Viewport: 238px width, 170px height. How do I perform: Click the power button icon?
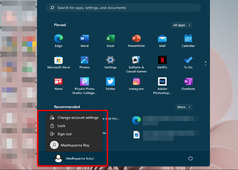190,158
